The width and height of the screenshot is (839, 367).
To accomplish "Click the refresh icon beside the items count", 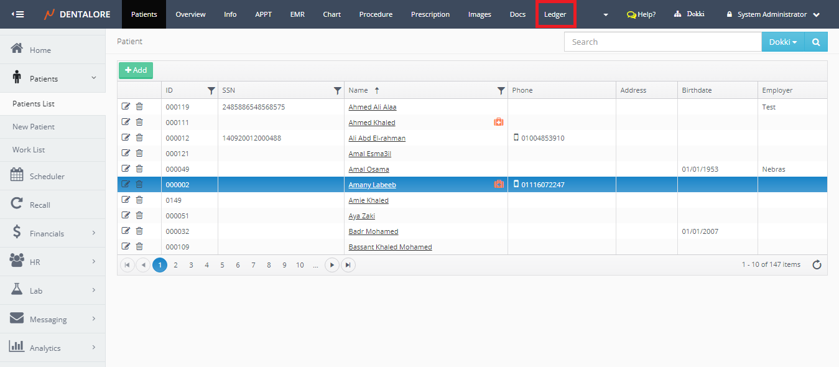I will coord(817,265).
